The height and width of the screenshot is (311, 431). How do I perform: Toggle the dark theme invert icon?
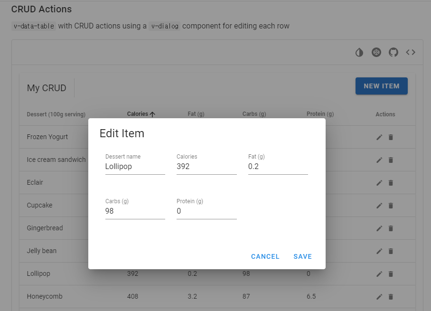click(x=359, y=52)
